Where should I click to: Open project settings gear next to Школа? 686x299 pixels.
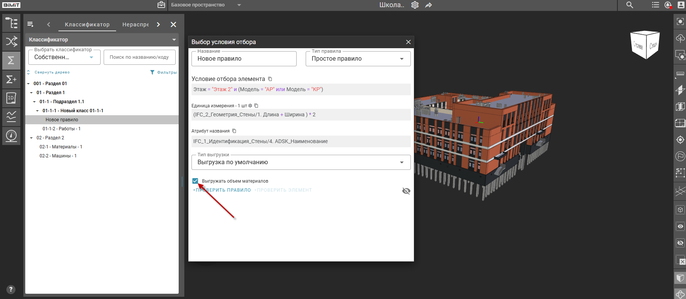(x=415, y=5)
